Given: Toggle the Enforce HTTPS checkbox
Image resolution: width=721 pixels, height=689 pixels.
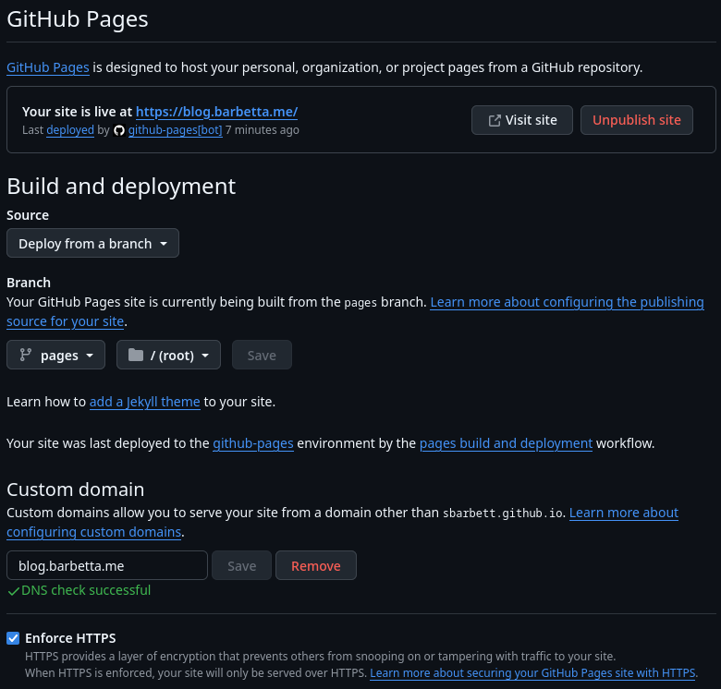Looking at the screenshot, I should [13, 638].
